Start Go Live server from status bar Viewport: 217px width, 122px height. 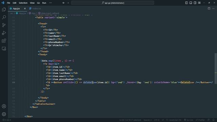point(189,120)
